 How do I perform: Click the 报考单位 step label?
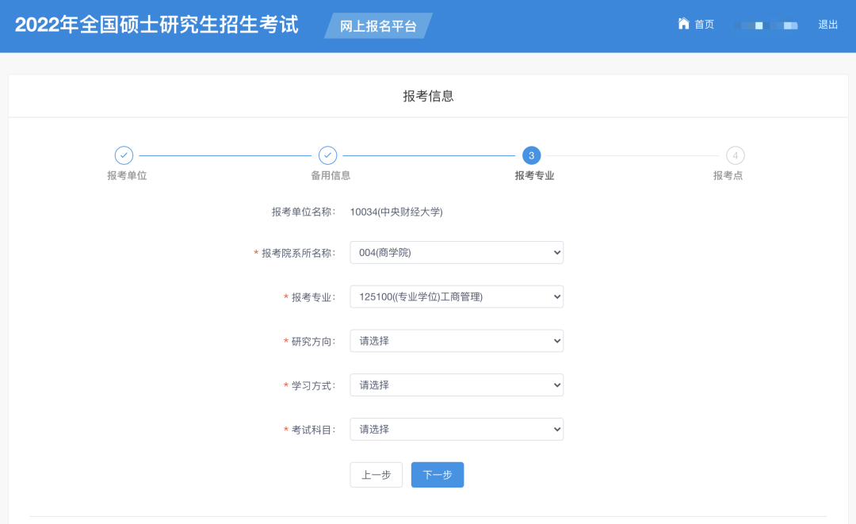(x=127, y=176)
